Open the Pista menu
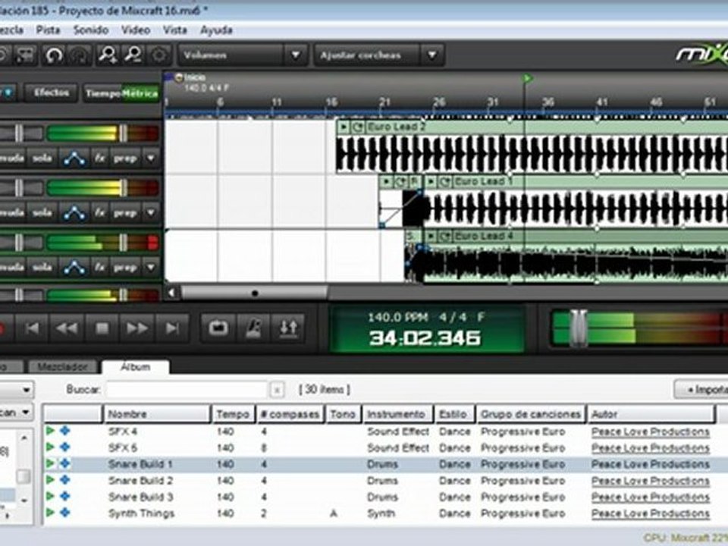The height and width of the screenshot is (546, 728). [x=49, y=30]
